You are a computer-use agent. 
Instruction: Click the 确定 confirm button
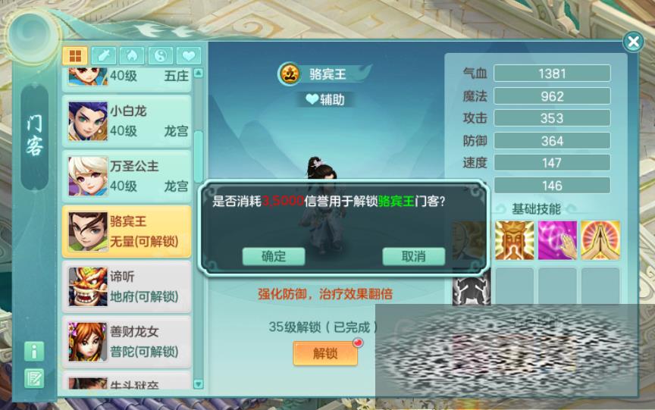point(274,256)
